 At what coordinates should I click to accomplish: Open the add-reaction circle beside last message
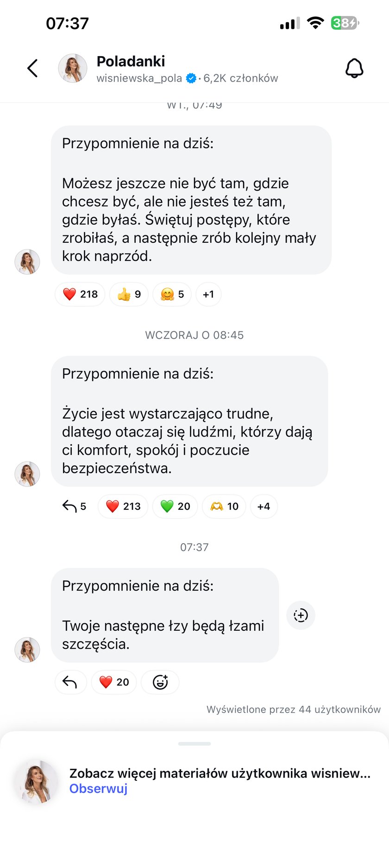[301, 615]
